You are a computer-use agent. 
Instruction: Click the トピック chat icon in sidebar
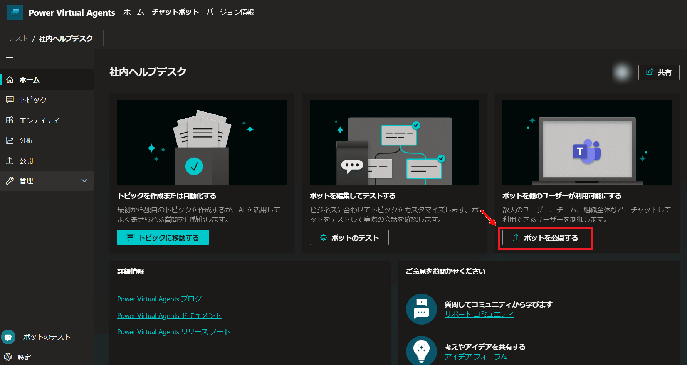click(10, 100)
